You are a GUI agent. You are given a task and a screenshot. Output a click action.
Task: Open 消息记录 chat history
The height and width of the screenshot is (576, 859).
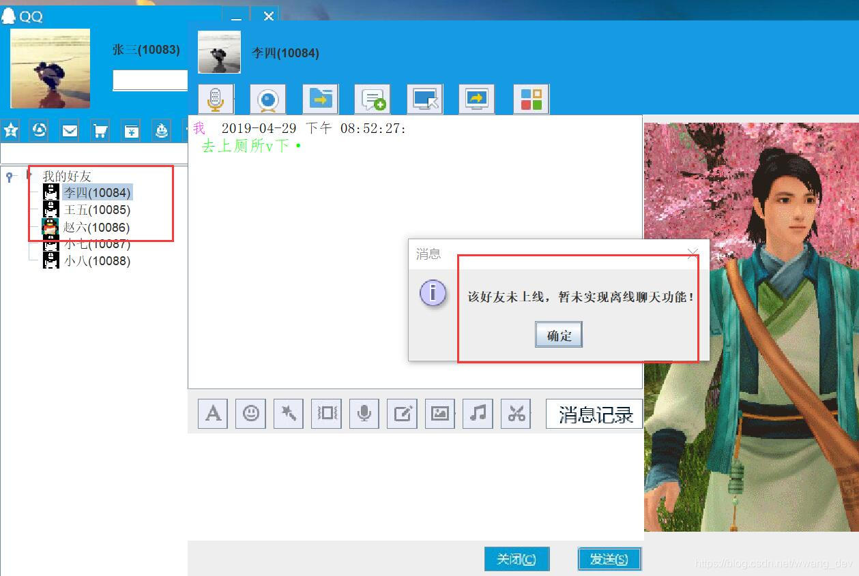(595, 414)
